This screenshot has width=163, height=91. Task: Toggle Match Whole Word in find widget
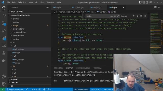tap(115, 16)
